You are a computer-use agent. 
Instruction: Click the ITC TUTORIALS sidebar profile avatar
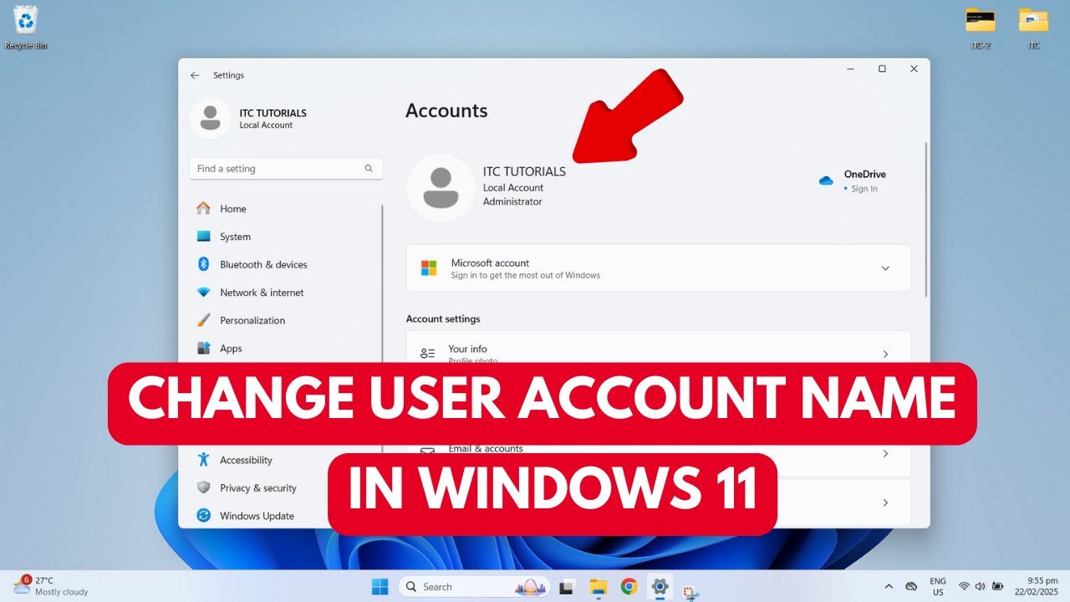pos(211,118)
